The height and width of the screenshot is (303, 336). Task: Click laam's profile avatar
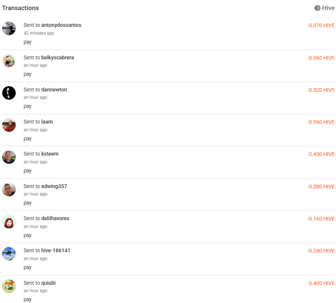[9, 125]
